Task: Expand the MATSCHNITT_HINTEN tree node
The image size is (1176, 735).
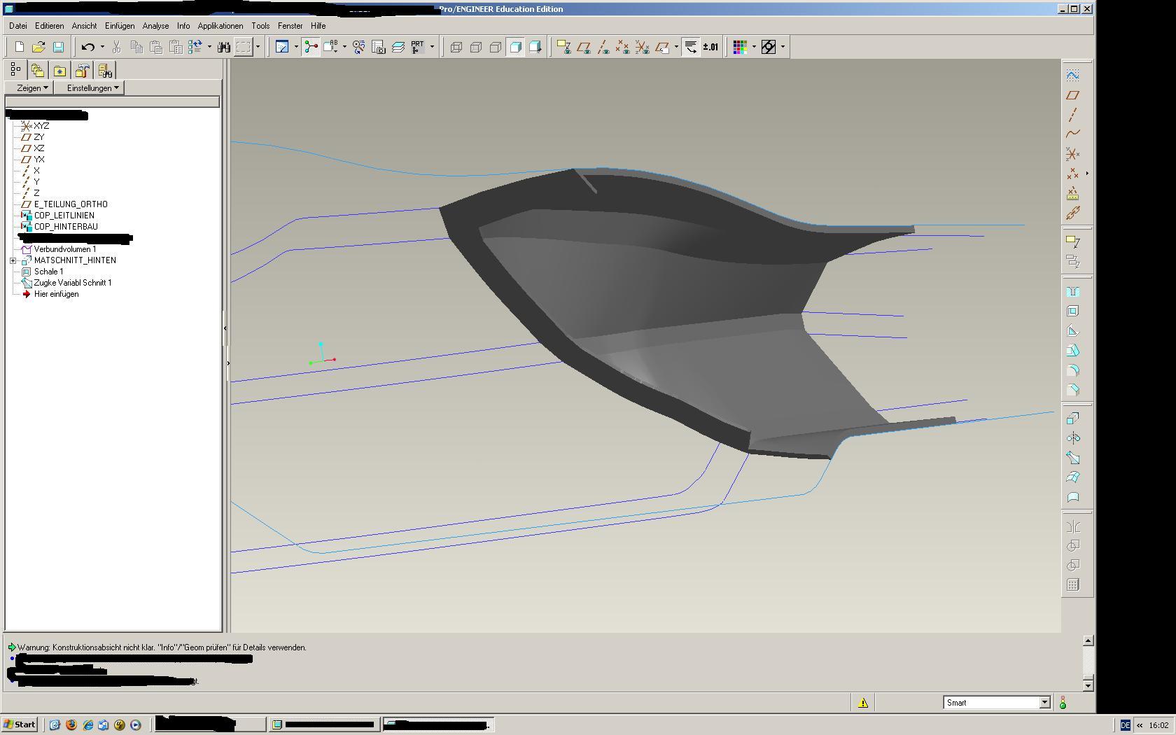Action: point(13,260)
